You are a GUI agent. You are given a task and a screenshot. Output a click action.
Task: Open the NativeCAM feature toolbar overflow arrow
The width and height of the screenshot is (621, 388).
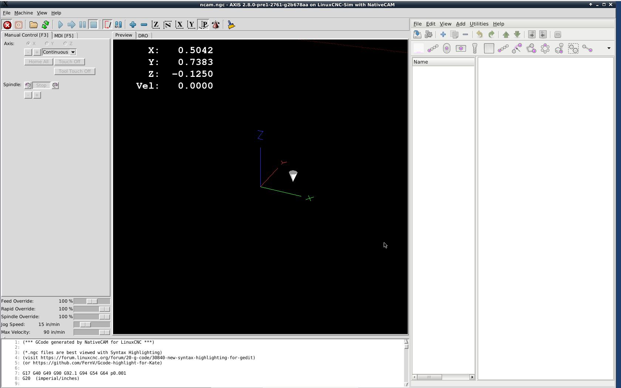coord(609,48)
